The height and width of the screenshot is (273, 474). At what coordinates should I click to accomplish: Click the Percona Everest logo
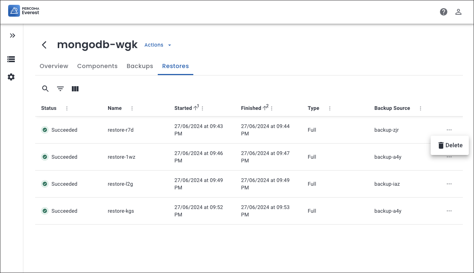pyautogui.click(x=24, y=11)
